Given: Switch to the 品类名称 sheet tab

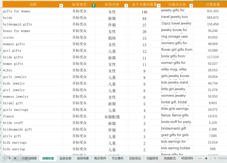Looking at the screenshot, I should [x=65, y=158].
